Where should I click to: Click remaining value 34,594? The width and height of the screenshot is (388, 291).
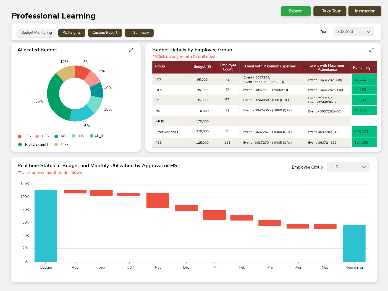pos(364,100)
